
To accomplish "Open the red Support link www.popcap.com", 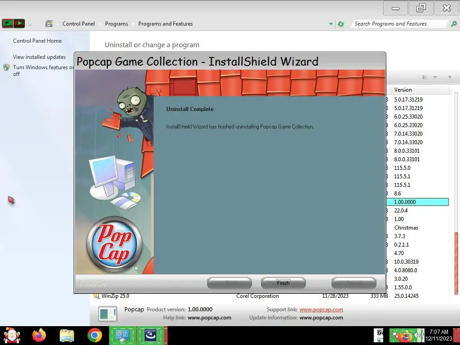I will (x=321, y=310).
